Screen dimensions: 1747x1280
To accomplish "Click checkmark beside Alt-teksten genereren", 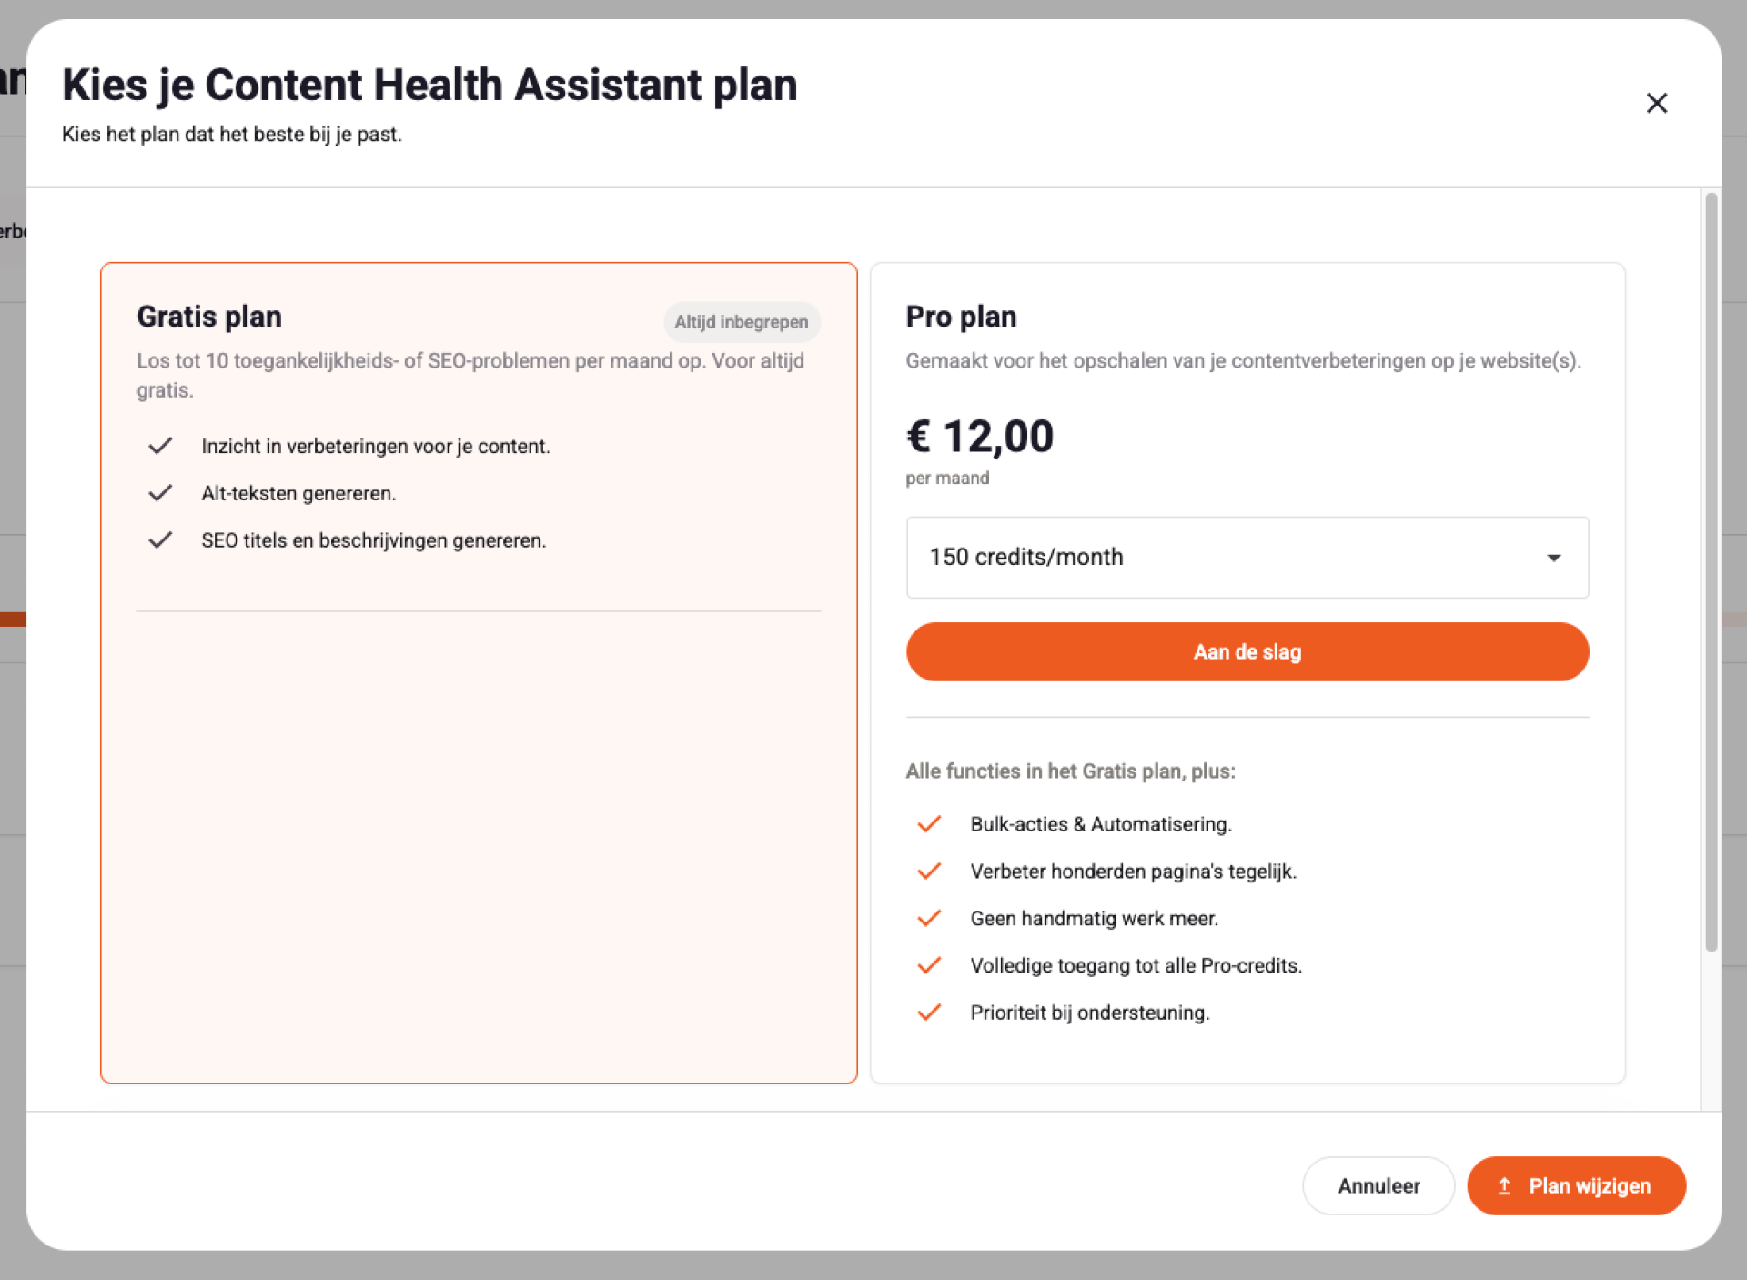I will (160, 493).
